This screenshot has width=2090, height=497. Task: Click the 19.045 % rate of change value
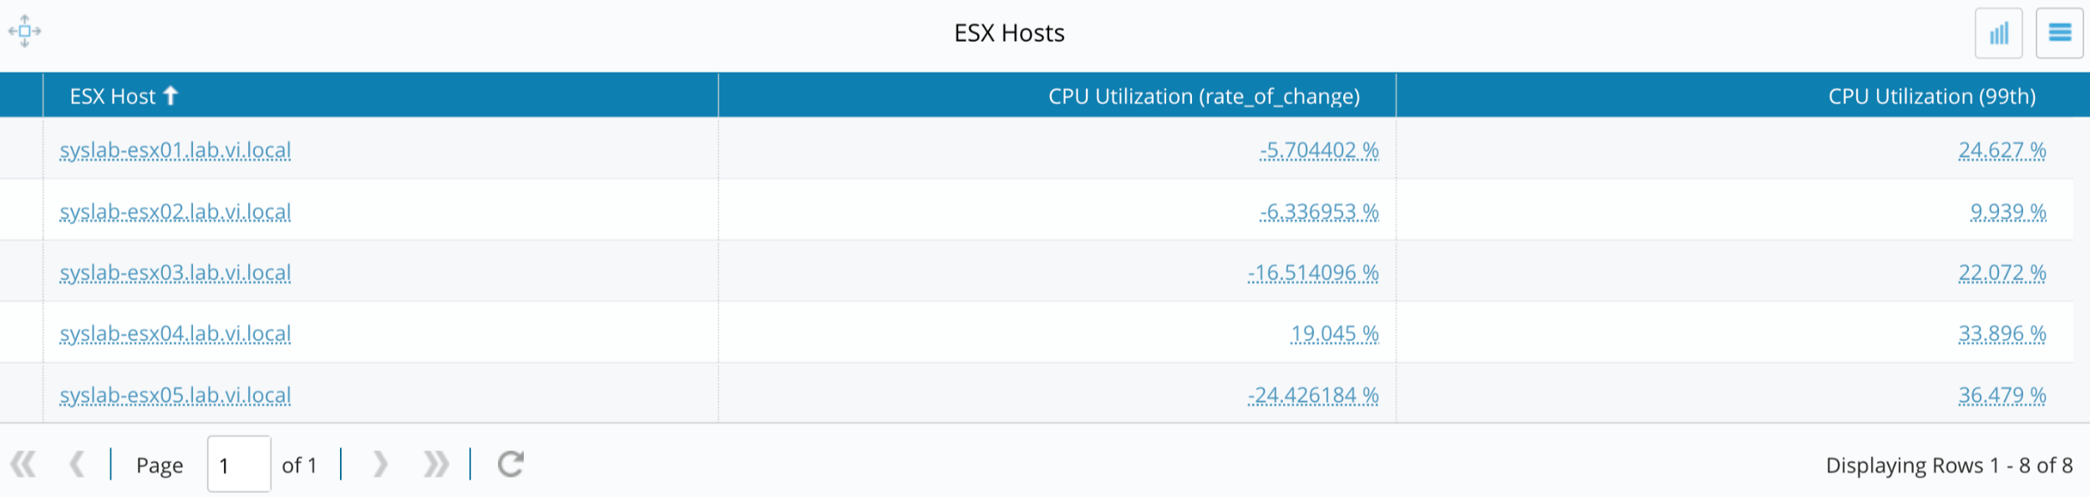point(1334,334)
